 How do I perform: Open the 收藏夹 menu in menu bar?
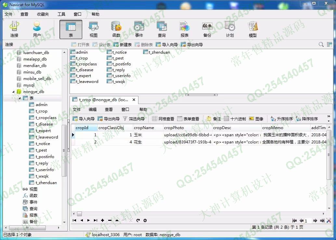(x=43, y=14)
